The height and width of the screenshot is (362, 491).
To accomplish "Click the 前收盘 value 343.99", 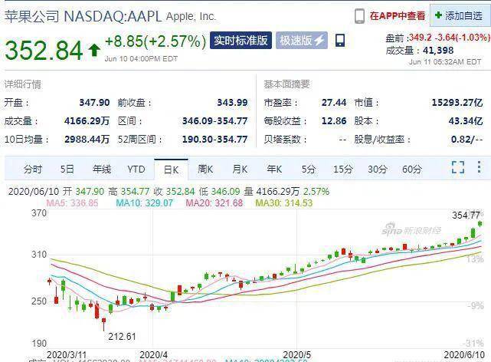I will tap(232, 103).
